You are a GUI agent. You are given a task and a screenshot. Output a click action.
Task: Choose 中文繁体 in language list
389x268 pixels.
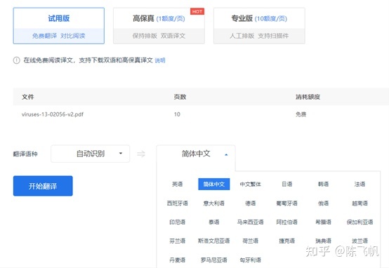[250, 185]
